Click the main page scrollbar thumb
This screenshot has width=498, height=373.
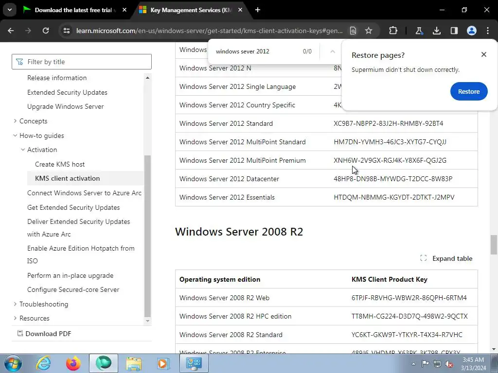point(494,245)
